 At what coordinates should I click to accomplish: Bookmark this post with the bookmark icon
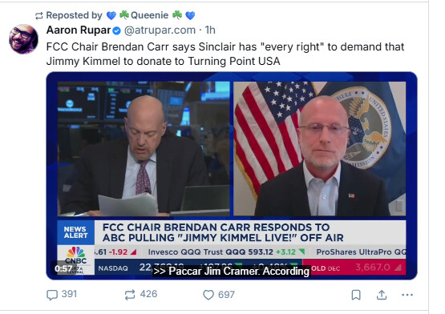356,295
